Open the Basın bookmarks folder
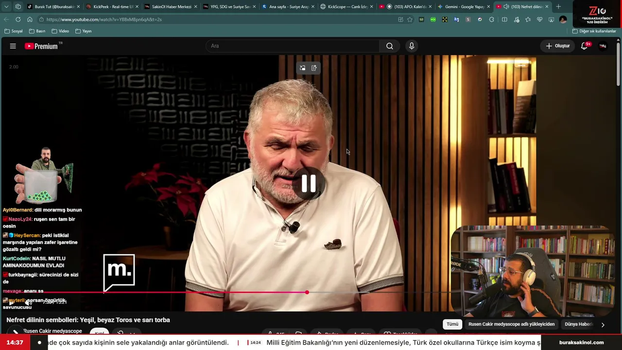The width and height of the screenshot is (622, 350). tap(37, 31)
